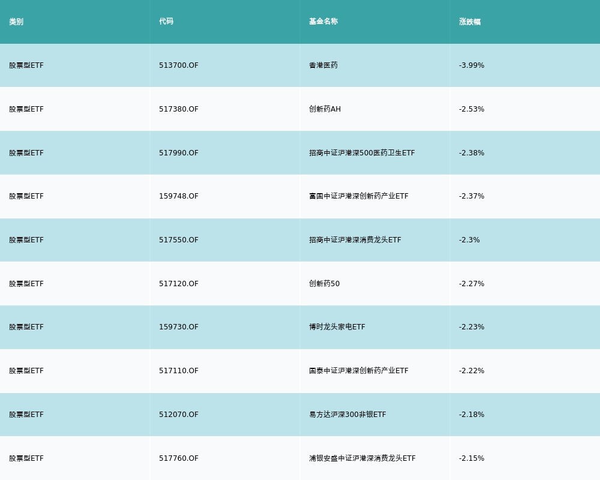600x480 pixels.
Task: Open the 易方达沪深300非银ETF fund name
Action: 347,415
